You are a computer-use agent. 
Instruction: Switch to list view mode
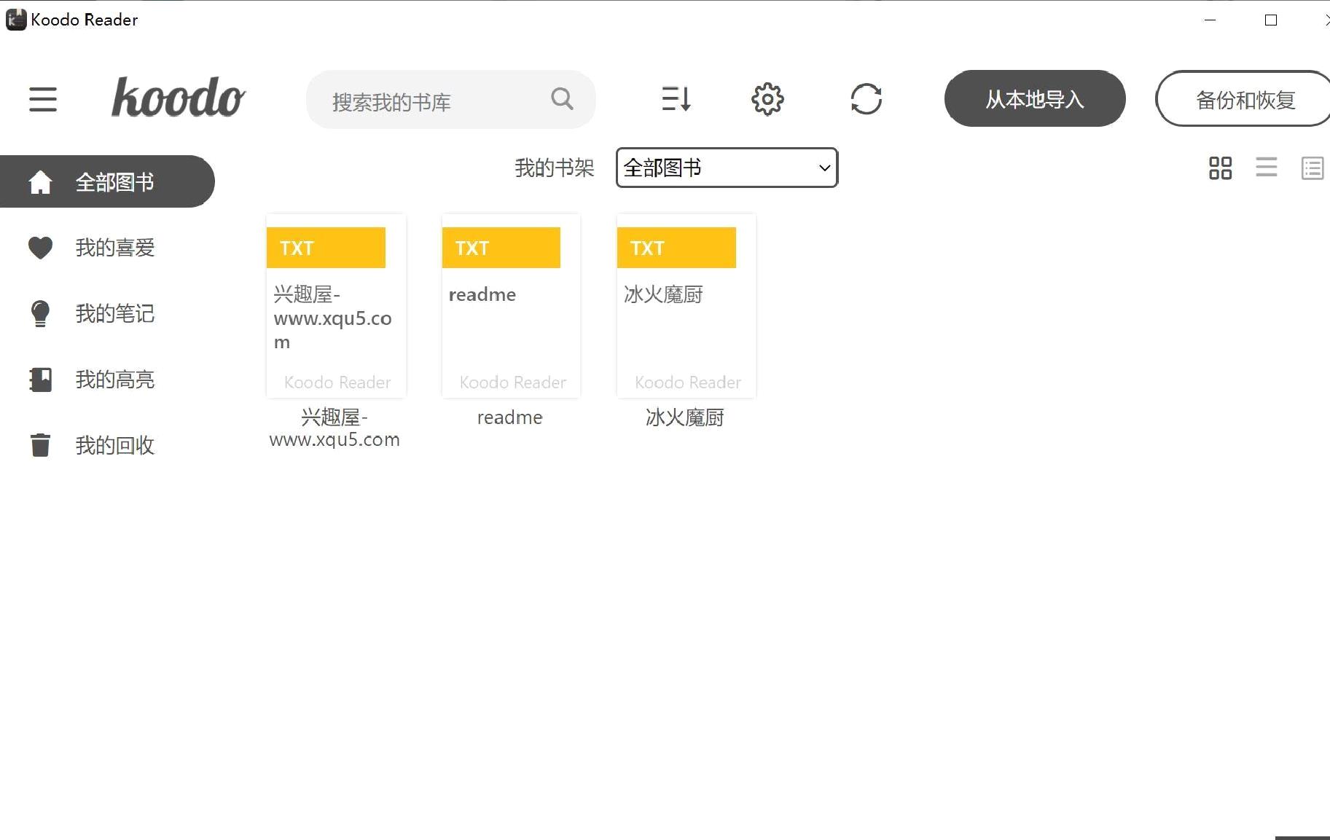tap(1267, 168)
